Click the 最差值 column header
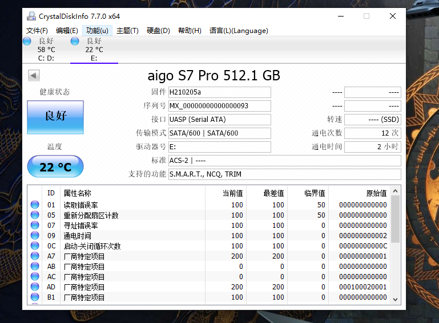 pyautogui.click(x=267, y=193)
